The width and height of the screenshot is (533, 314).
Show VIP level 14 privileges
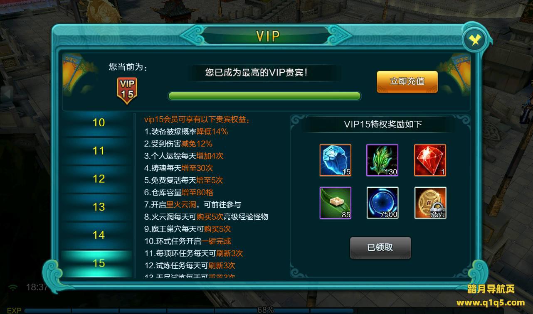(x=99, y=235)
